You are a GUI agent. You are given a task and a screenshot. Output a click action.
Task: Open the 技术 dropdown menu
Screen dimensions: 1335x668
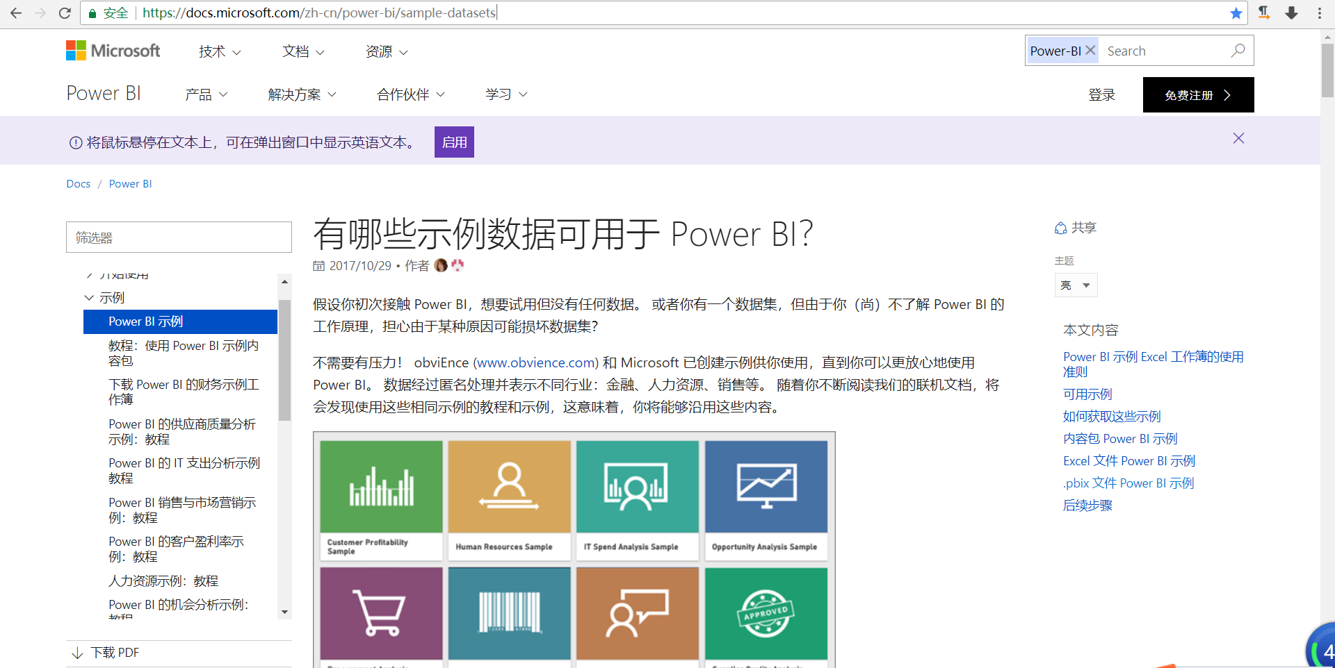[x=220, y=52]
